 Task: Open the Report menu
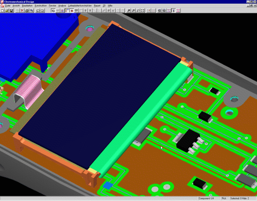[97, 6]
